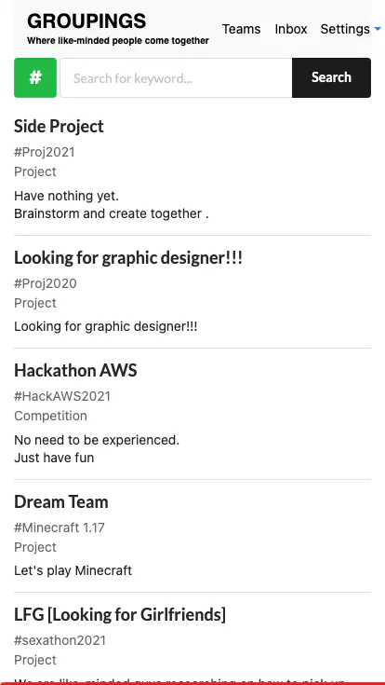Open Looking for graphic designer post title
The width and height of the screenshot is (385, 685).
click(128, 258)
